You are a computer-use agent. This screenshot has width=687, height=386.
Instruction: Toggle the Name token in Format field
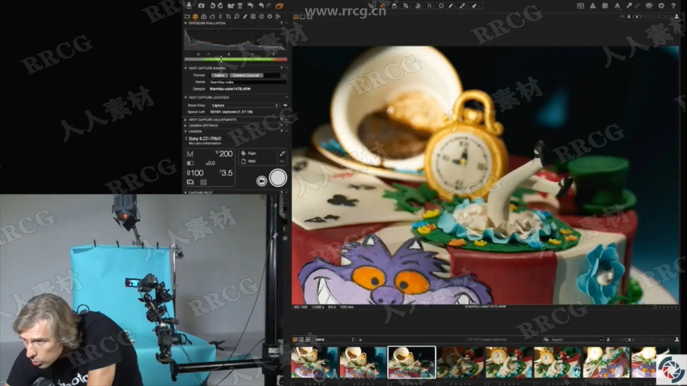[x=219, y=75]
